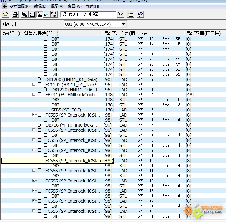This screenshot has width=226, height=222.
Task: Select the DB? text under FB234 at NW 3
Action: tap(55, 100)
